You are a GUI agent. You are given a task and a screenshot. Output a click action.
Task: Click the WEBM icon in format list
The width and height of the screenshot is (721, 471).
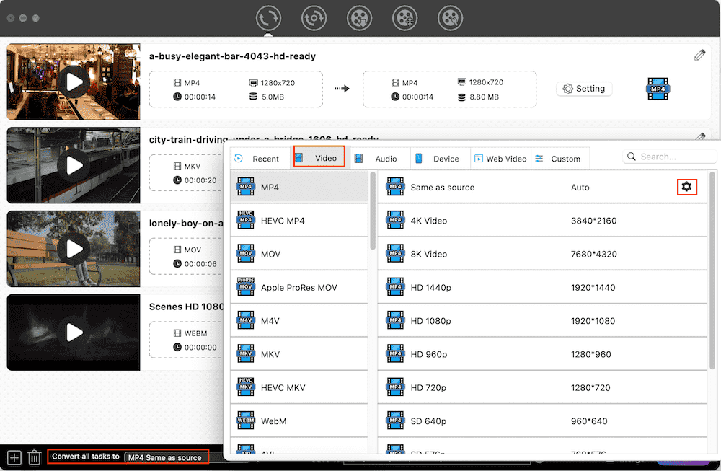click(246, 421)
